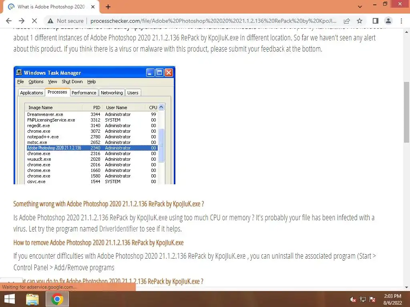Restore down the Chrome window
The height and width of the screenshot is (307, 410).
click(385, 4)
